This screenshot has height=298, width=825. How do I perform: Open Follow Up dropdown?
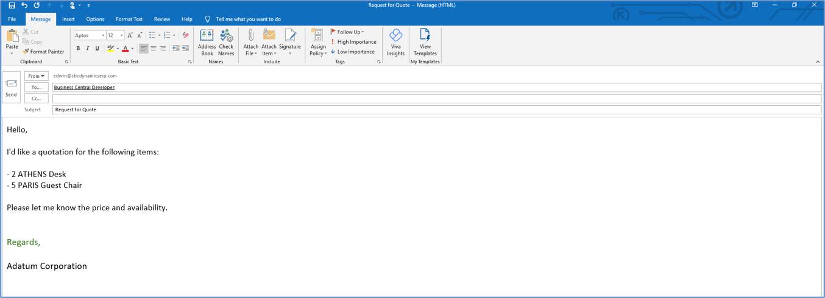(x=347, y=32)
